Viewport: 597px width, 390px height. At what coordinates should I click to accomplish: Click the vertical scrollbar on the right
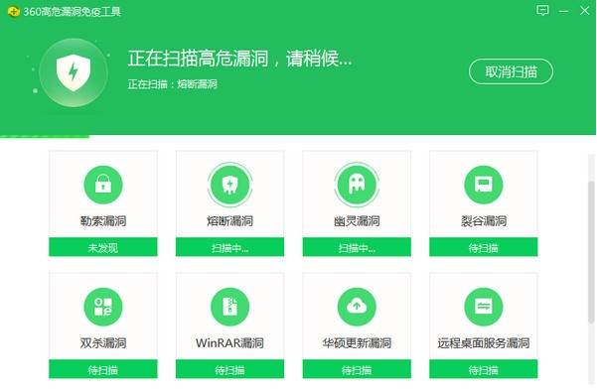tap(591, 252)
